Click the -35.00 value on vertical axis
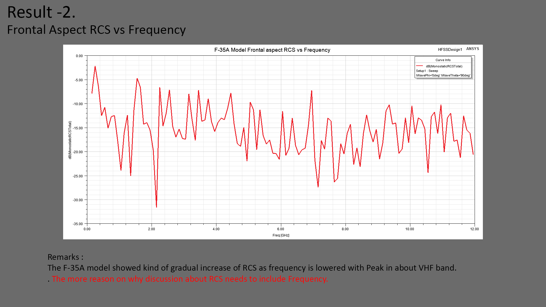This screenshot has width=546, height=307. click(x=77, y=224)
